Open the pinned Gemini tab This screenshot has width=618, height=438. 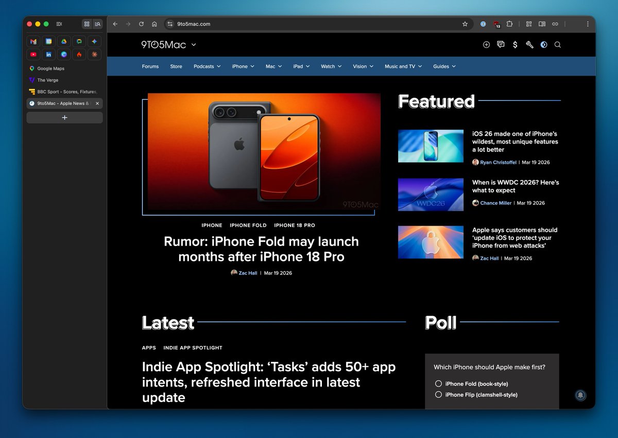click(x=94, y=41)
